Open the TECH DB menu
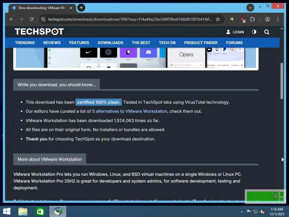 167,43
